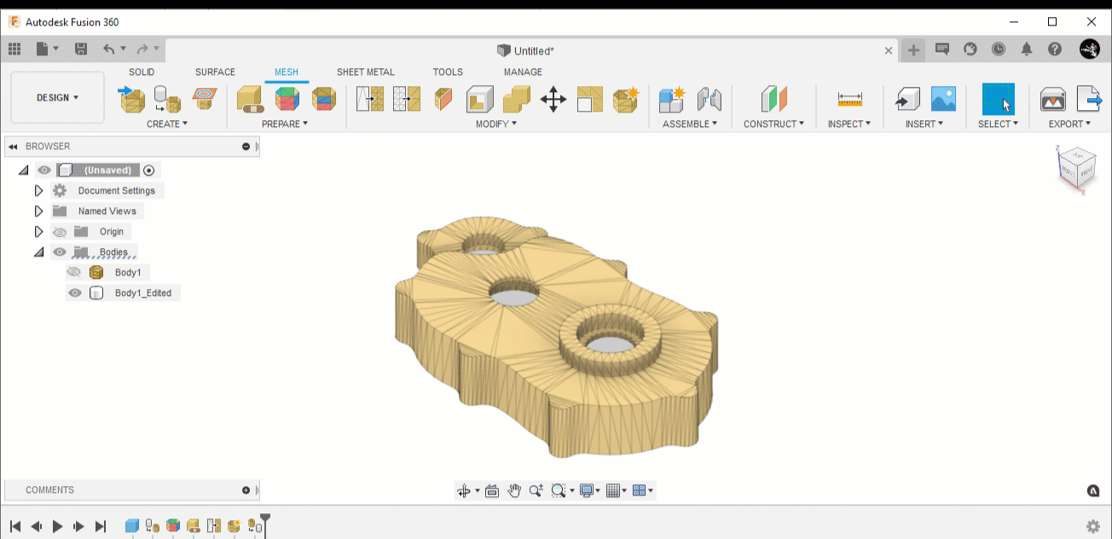Expand the Named Views node

tap(38, 212)
